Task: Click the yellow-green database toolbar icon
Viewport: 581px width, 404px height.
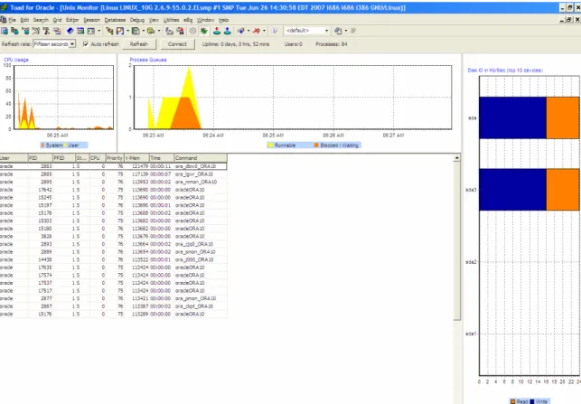Action: (x=151, y=31)
